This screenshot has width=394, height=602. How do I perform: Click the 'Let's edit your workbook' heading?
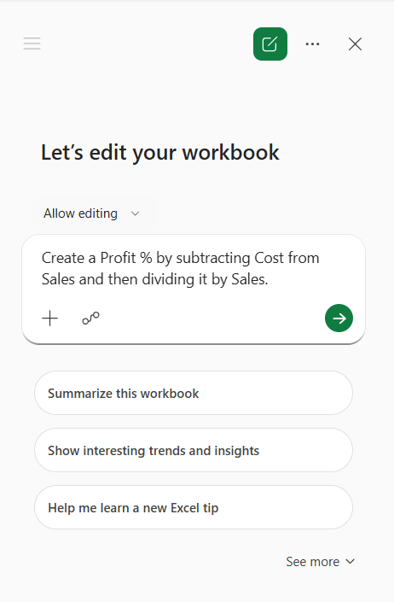(x=160, y=153)
